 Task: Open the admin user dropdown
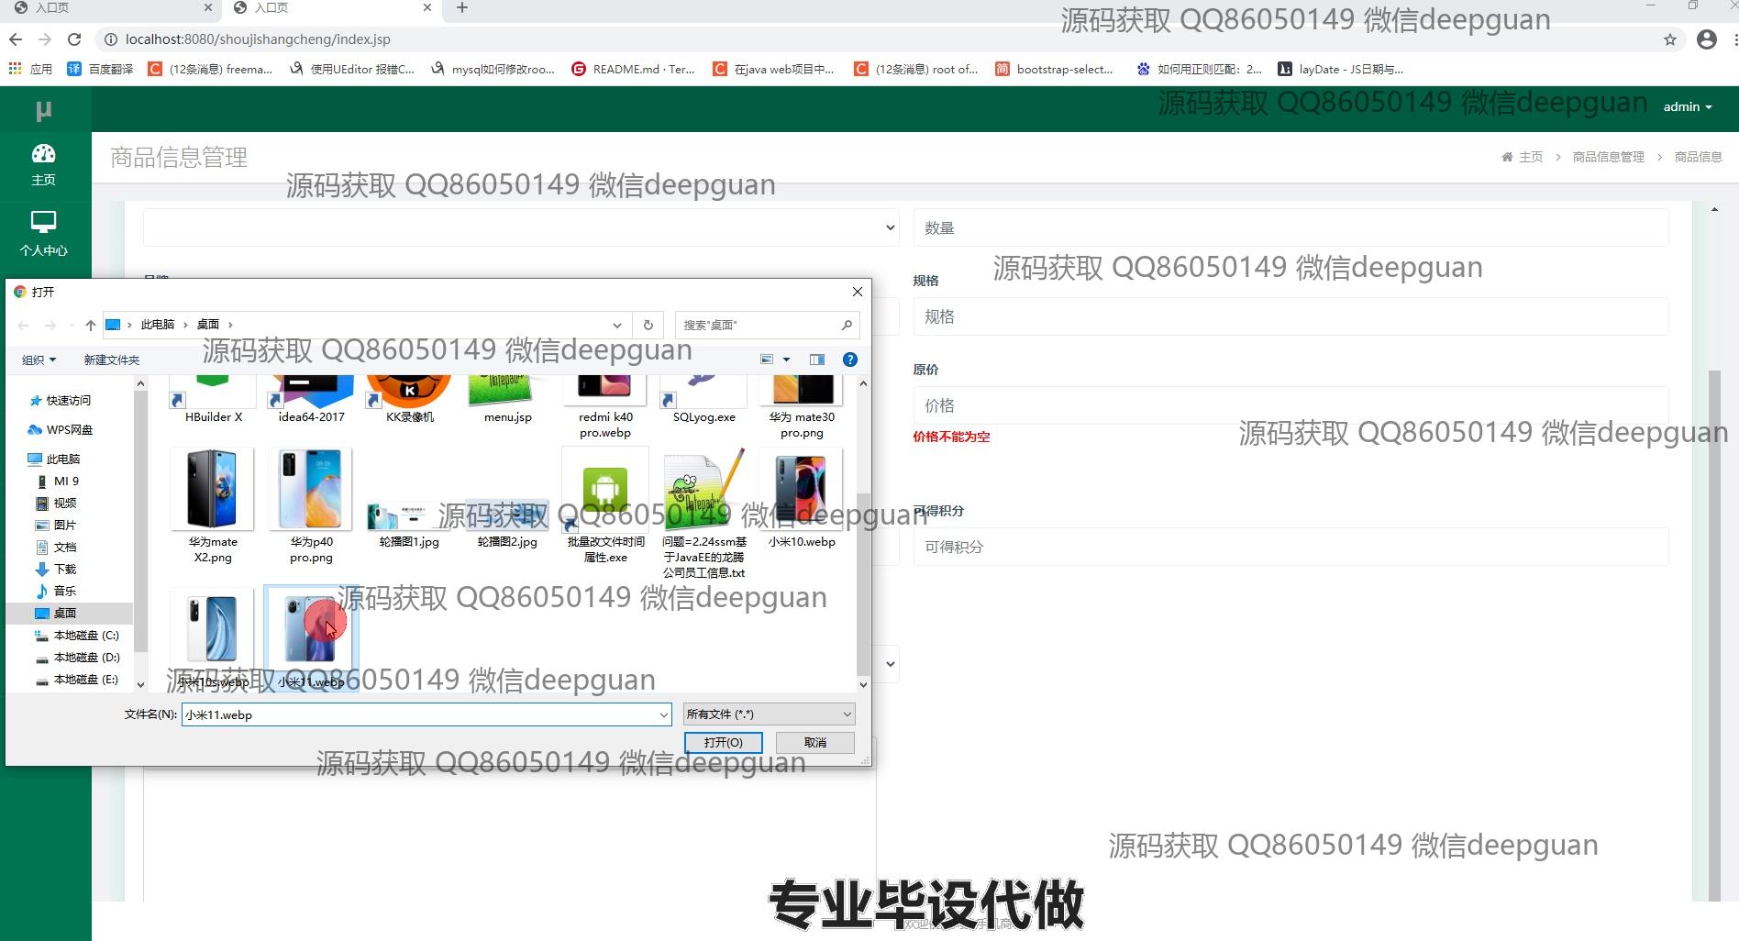click(1687, 107)
